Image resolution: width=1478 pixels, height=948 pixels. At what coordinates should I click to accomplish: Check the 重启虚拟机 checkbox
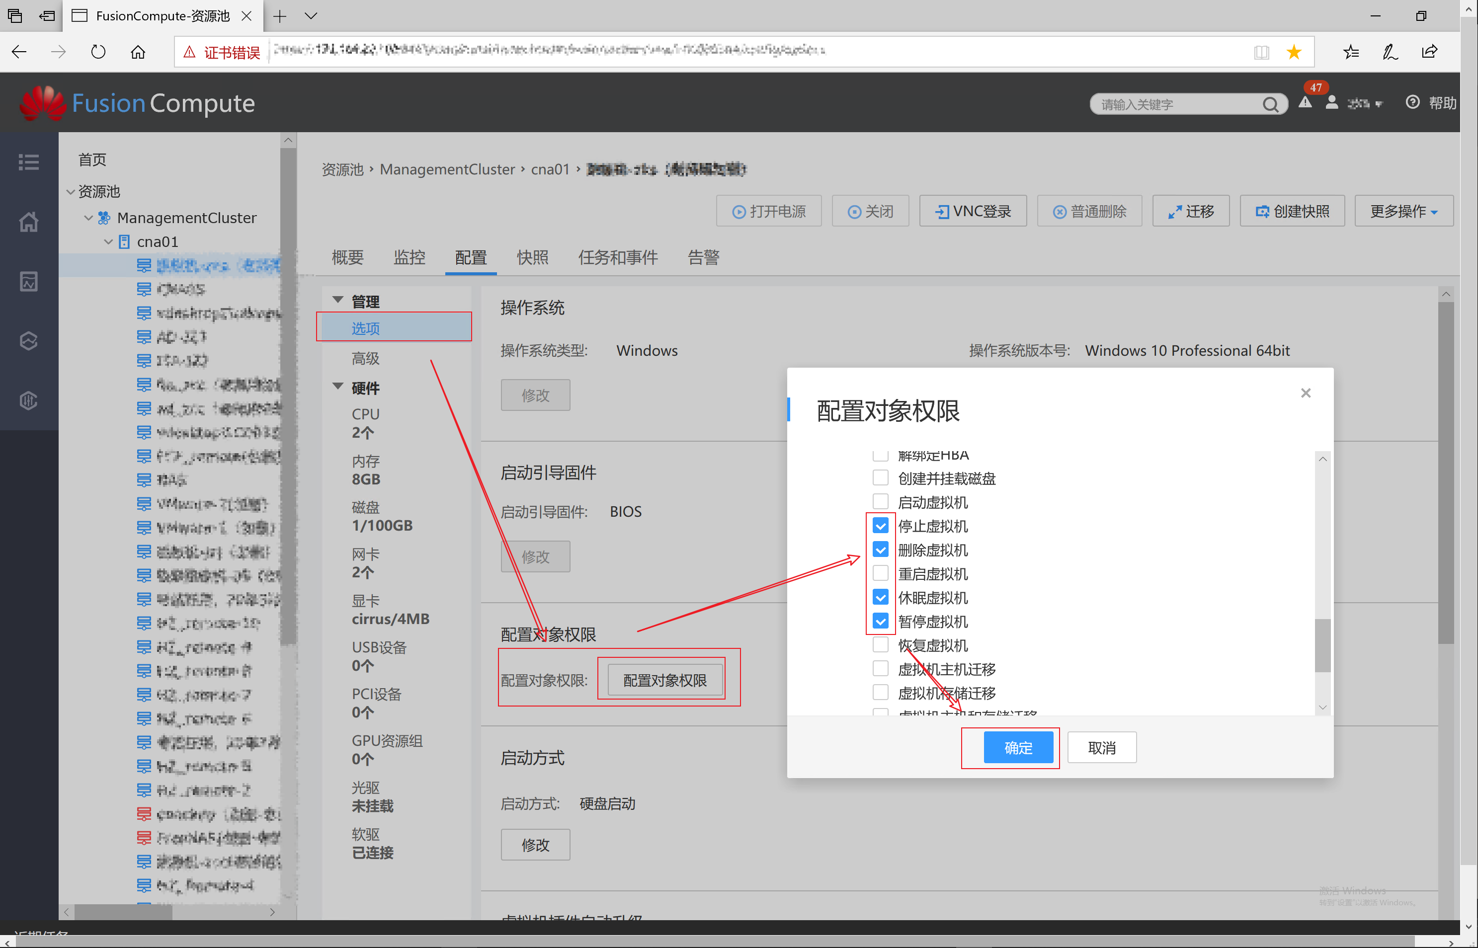click(880, 573)
